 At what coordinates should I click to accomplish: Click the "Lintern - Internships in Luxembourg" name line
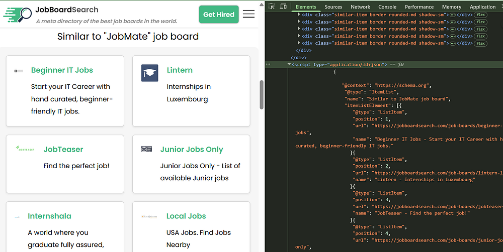(414, 179)
